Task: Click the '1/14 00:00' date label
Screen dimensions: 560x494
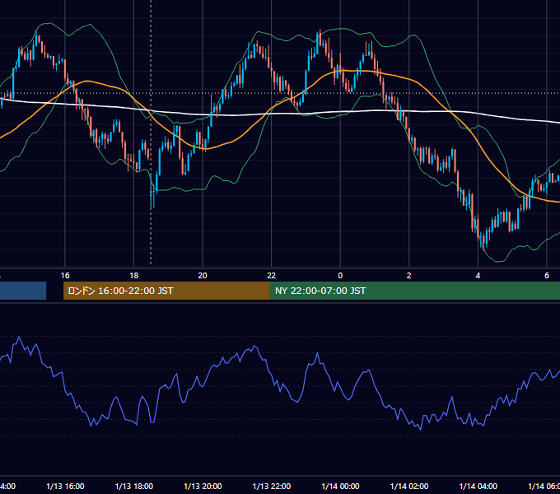Action: pos(340,486)
